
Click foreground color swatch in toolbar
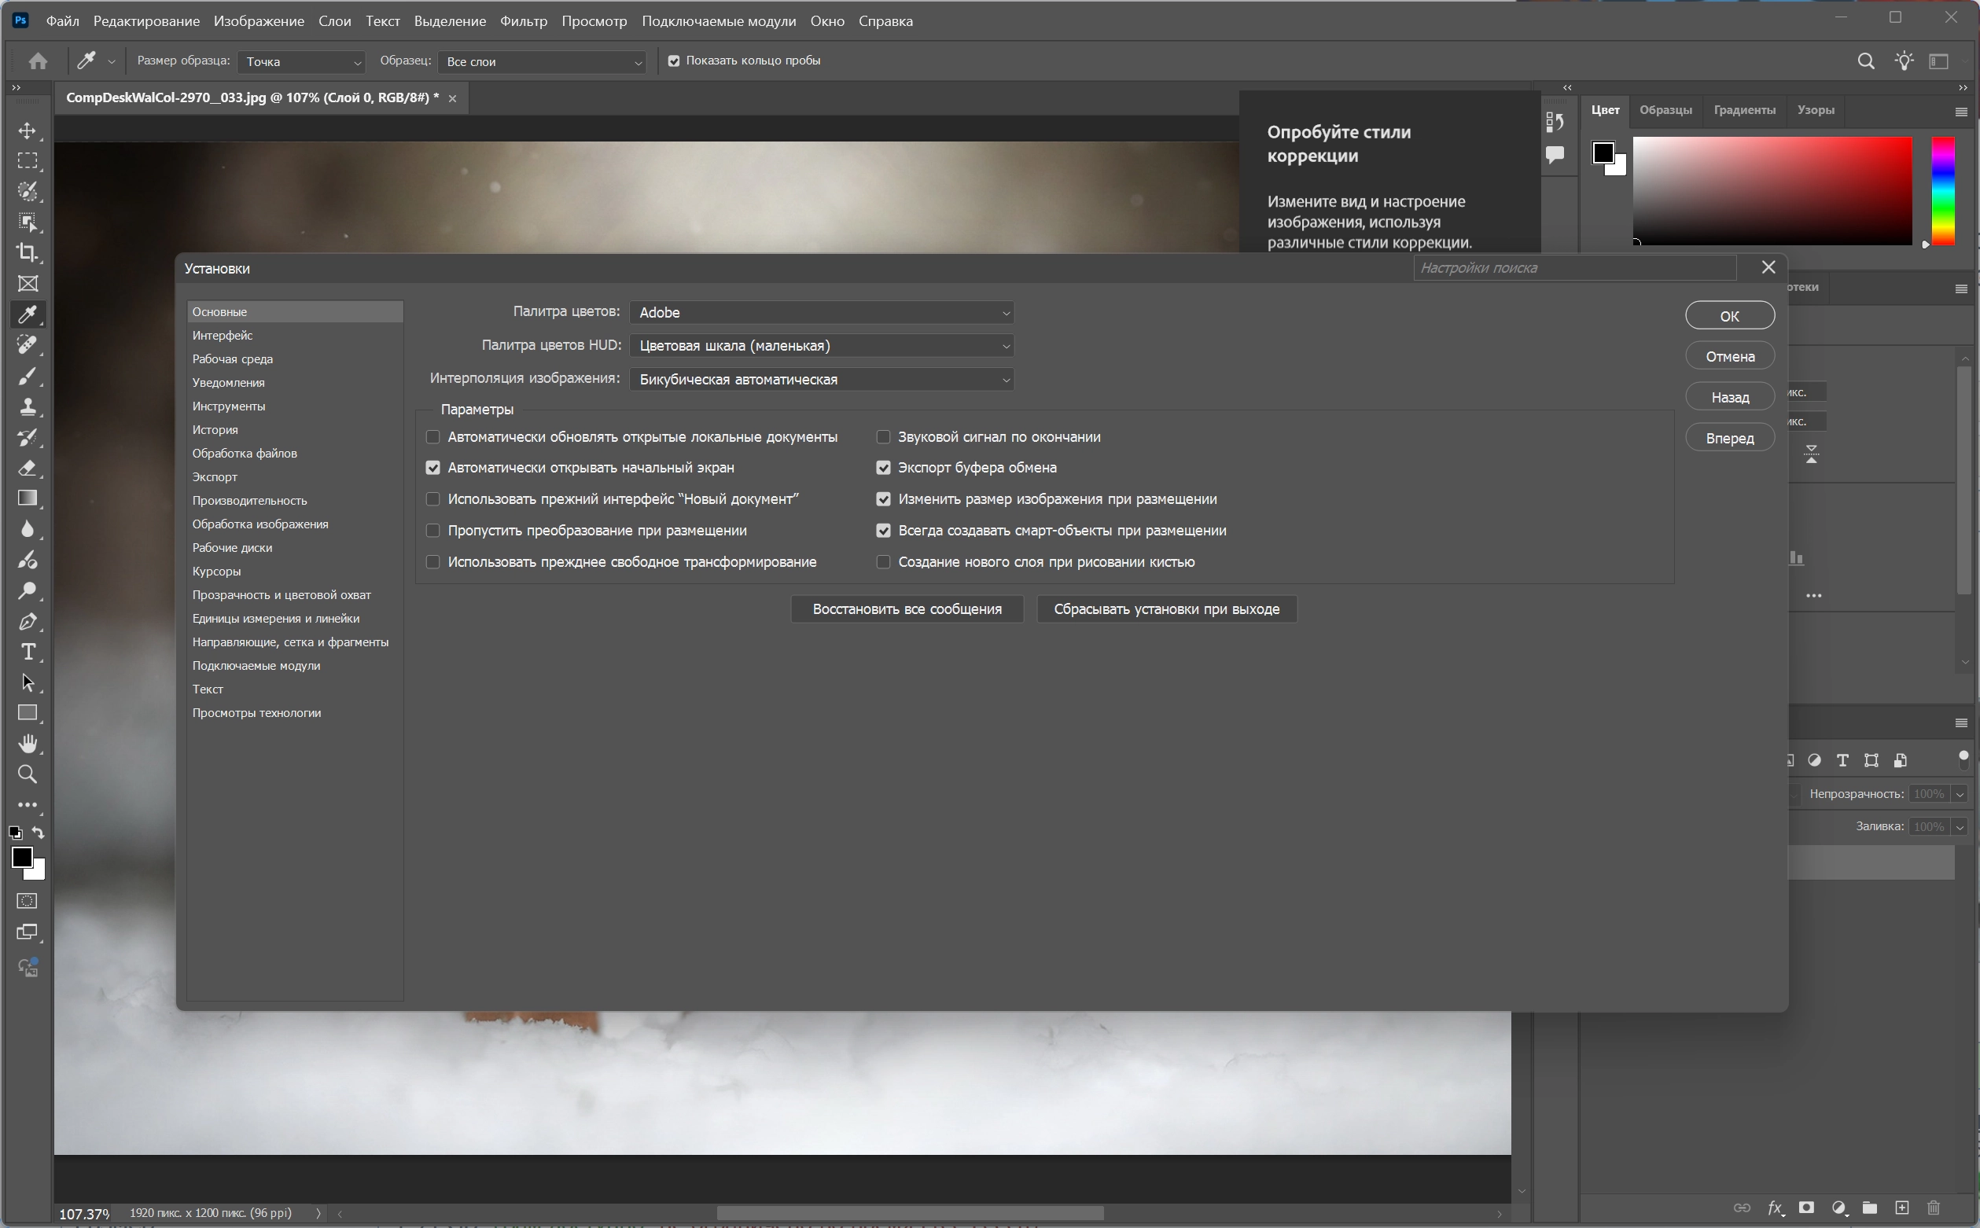22,858
